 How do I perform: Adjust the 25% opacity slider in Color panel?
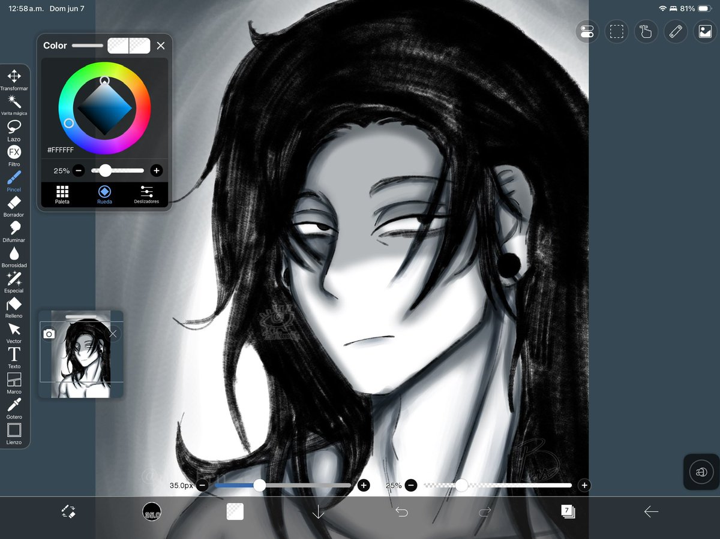point(118,171)
